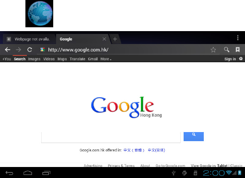Focus the Google search input field

pyautogui.click(x=111, y=137)
